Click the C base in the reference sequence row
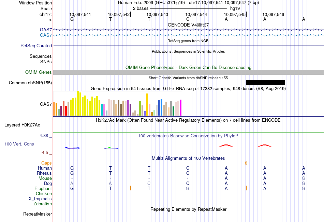Viewport: 324px width, 222px height. tap(188, 19)
